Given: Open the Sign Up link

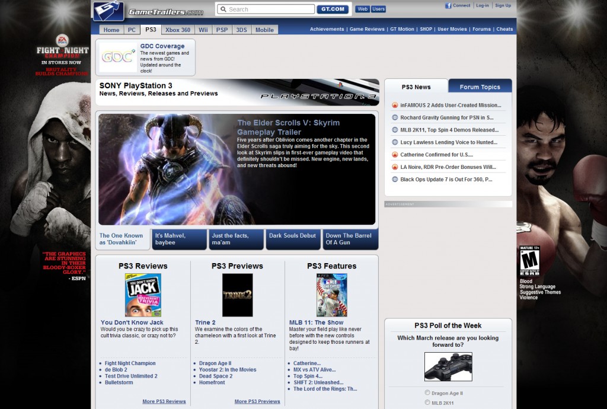Looking at the screenshot, I should (x=503, y=5).
